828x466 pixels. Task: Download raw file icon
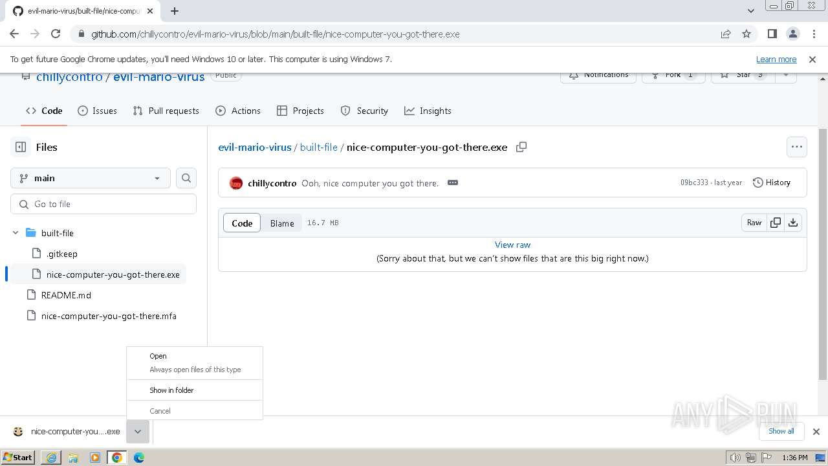click(x=793, y=223)
